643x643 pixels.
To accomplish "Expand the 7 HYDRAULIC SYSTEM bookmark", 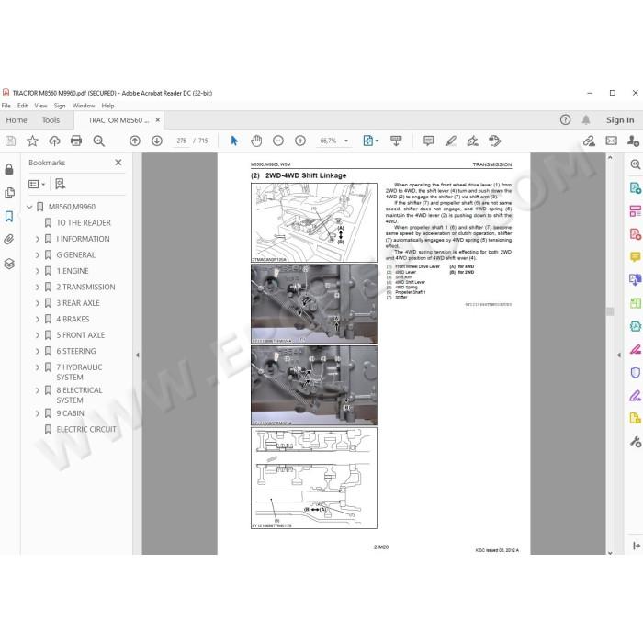I will click(38, 367).
